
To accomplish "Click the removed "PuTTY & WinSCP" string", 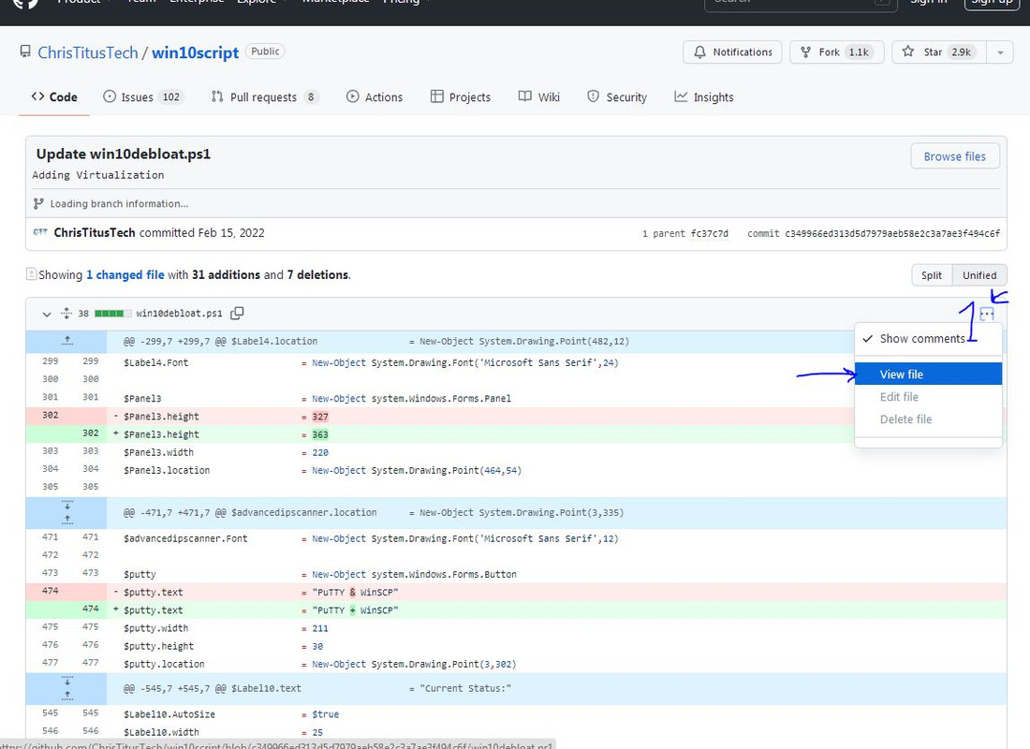I will [x=356, y=592].
